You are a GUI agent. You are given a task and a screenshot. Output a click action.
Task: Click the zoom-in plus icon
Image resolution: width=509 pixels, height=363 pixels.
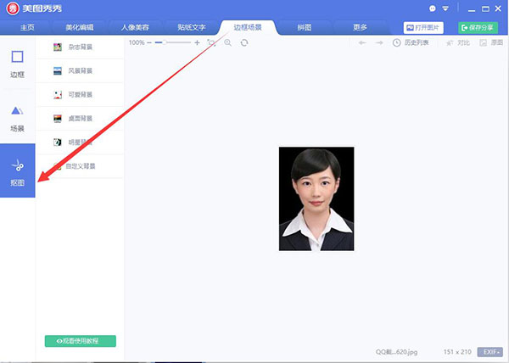[198, 42]
